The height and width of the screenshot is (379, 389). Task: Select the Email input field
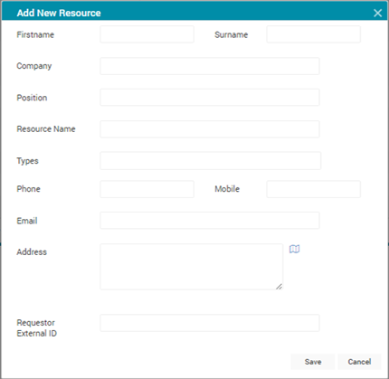click(x=210, y=221)
